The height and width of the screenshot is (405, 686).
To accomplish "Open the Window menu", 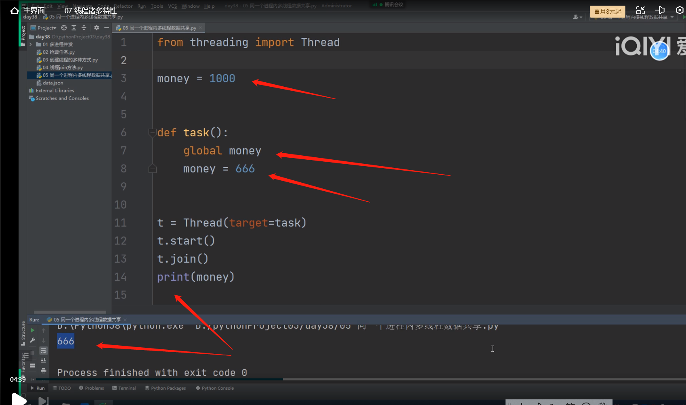I will click(x=191, y=6).
